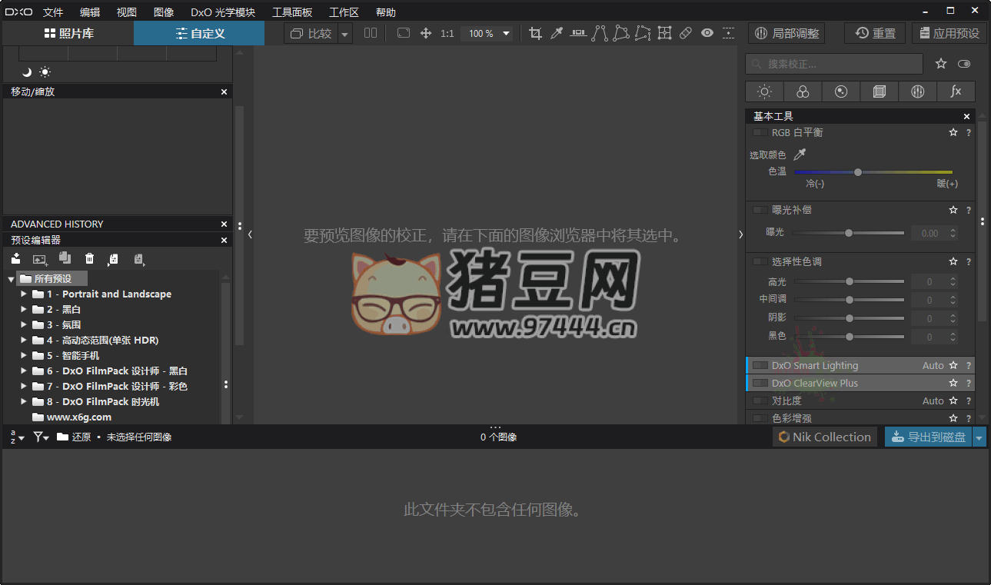Open the 100 % zoom level dropdown
Viewport: 991px width, 585px height.
tap(506, 33)
